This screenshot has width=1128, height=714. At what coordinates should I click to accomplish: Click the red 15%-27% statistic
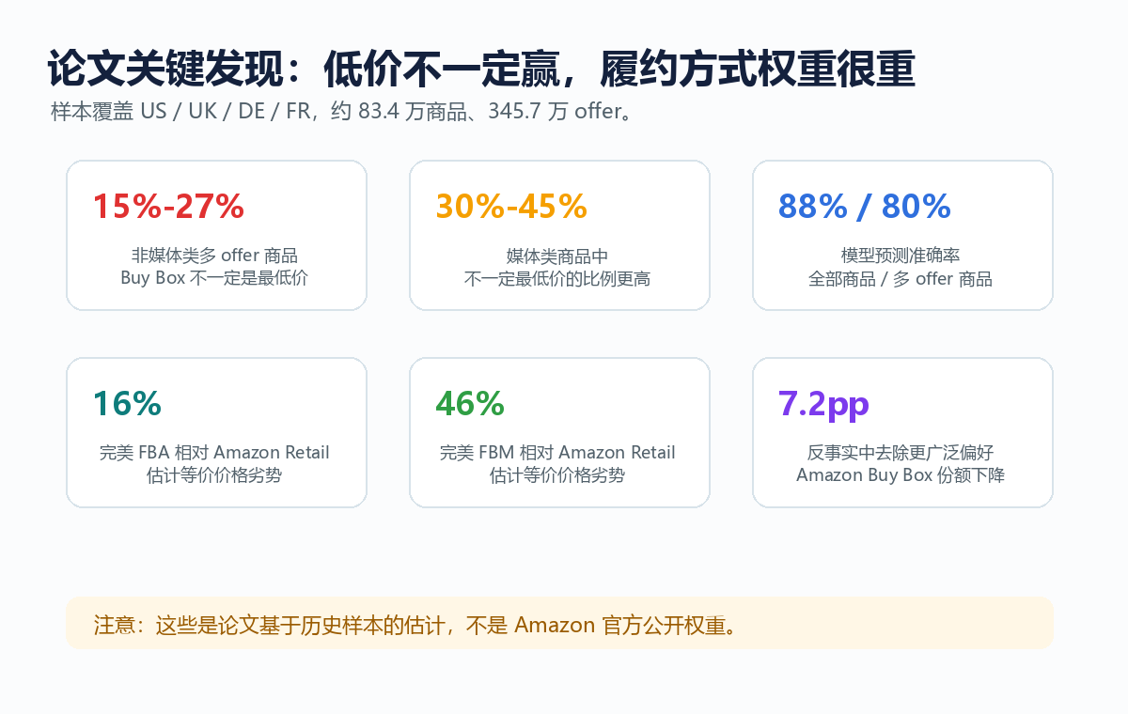tap(168, 206)
